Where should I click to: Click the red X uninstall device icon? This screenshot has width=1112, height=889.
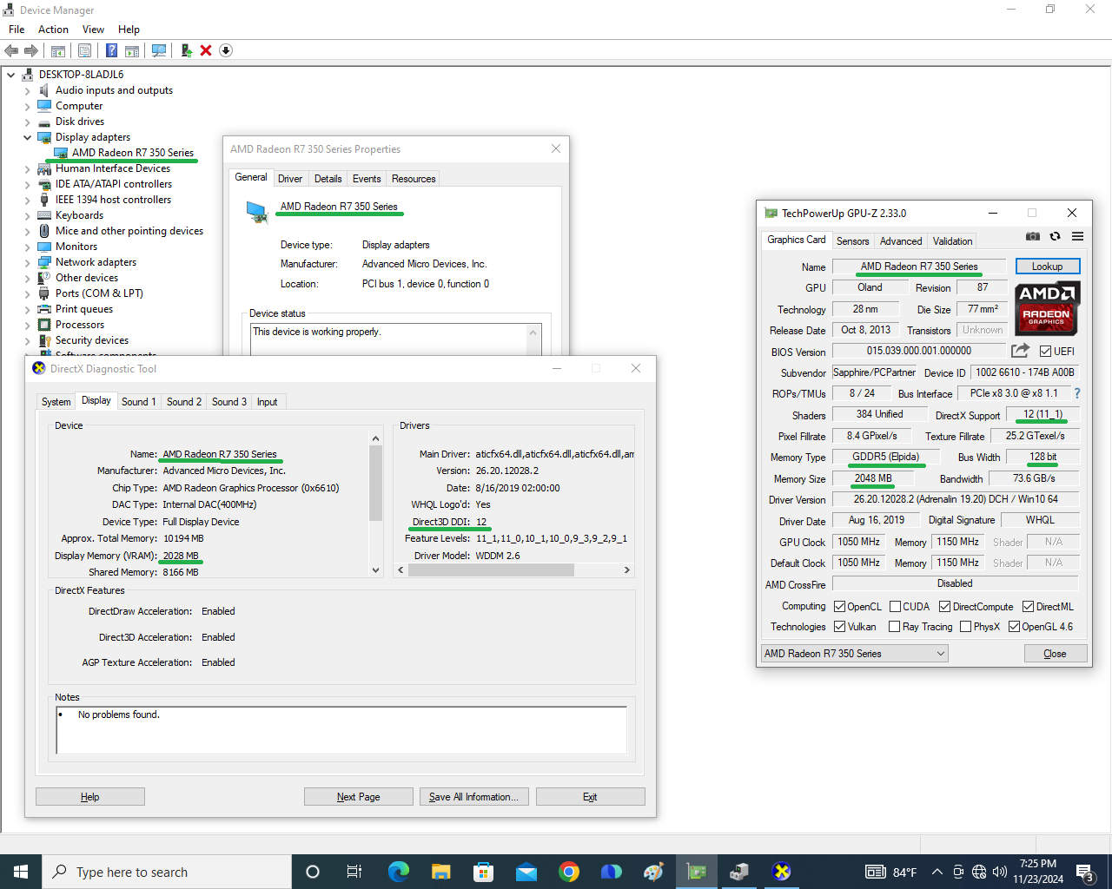point(206,50)
